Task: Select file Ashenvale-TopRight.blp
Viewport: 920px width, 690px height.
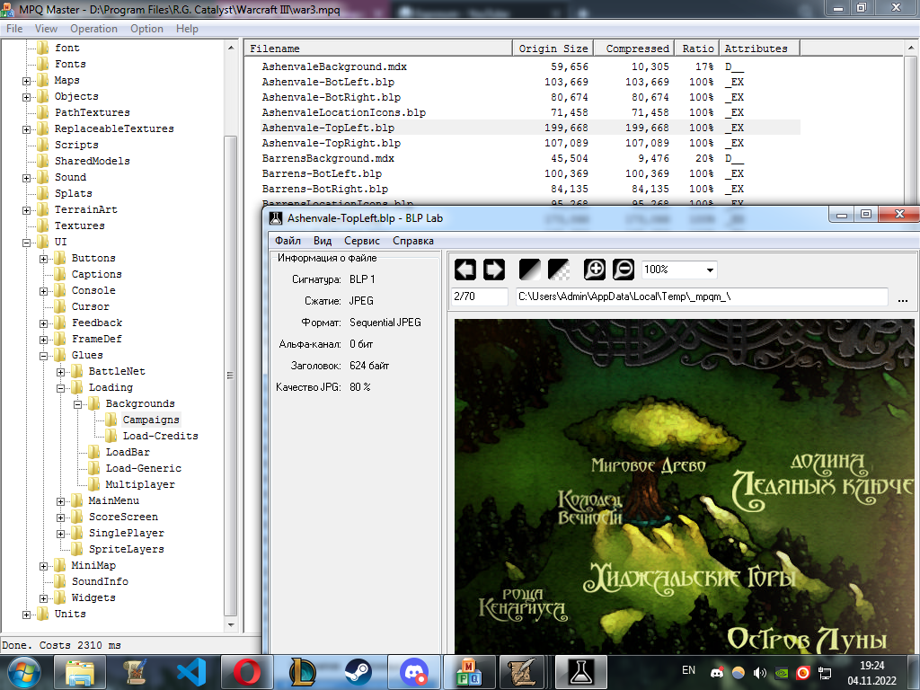Action: click(331, 143)
